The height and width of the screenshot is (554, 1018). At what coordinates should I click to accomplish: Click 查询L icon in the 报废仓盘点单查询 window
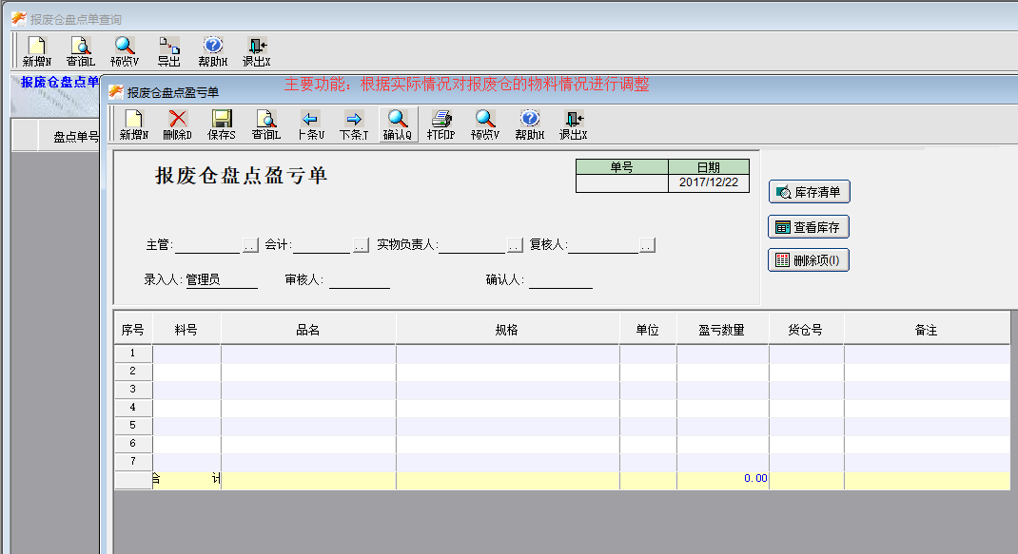point(81,52)
